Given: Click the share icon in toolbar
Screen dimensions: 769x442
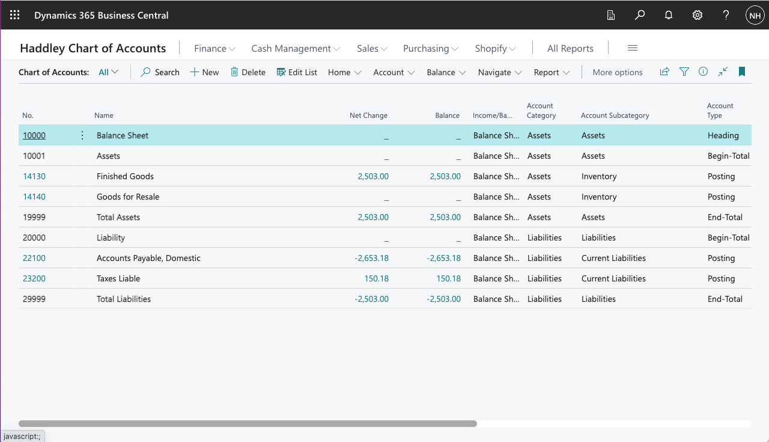Looking at the screenshot, I should (664, 72).
